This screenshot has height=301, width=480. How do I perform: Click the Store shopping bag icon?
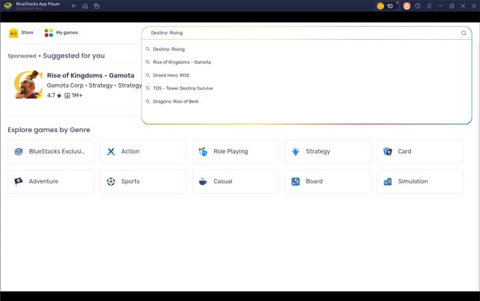click(14, 33)
